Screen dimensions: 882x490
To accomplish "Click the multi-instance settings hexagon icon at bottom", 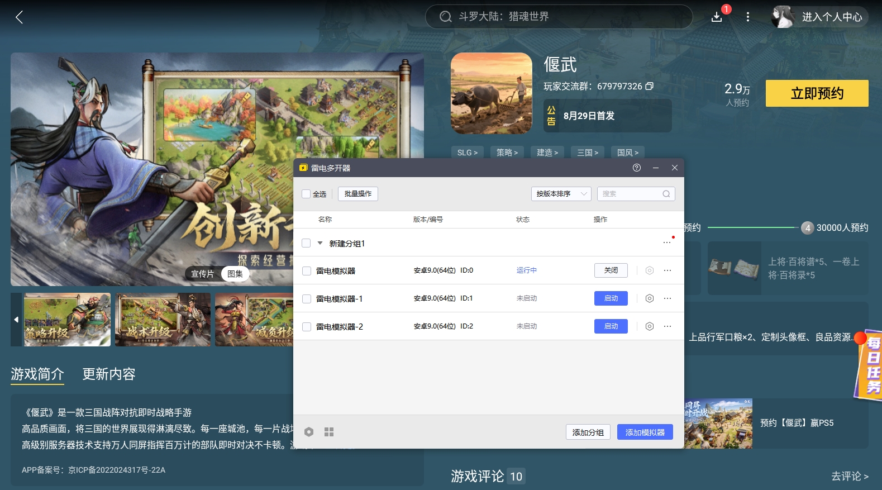I will (x=309, y=432).
